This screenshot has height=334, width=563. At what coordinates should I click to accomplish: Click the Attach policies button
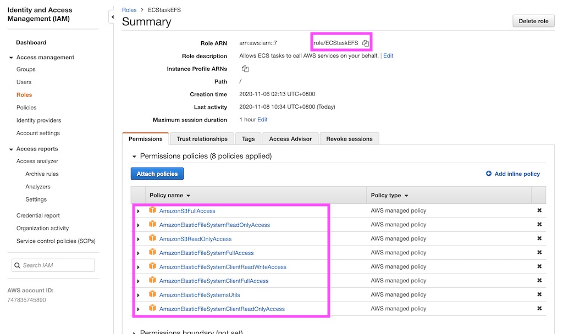[x=157, y=174]
